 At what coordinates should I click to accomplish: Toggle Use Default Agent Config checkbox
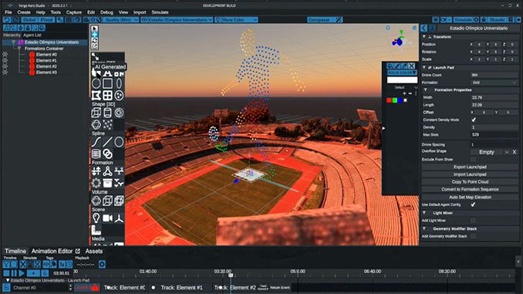(x=473, y=204)
